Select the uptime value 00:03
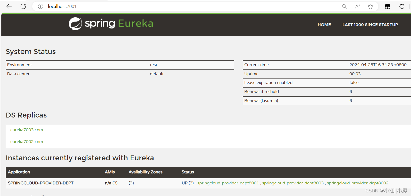Screen dimensions: 411x196 point(355,74)
